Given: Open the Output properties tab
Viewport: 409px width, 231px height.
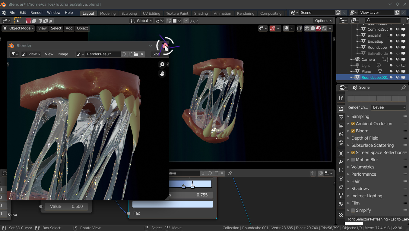Looking at the screenshot, I should click(x=341, y=117).
